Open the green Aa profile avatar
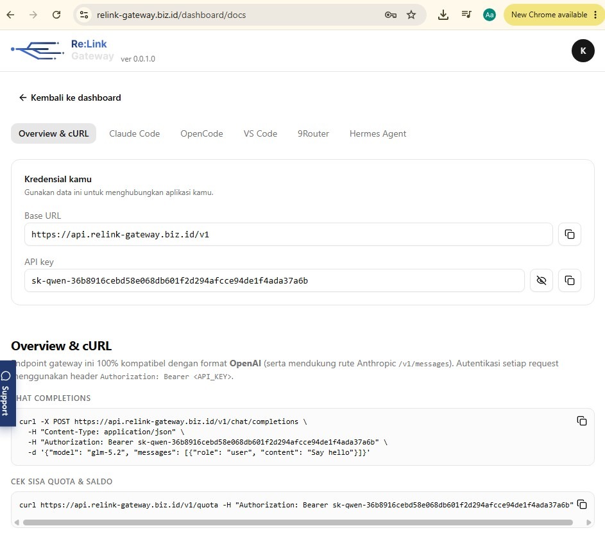 point(490,15)
